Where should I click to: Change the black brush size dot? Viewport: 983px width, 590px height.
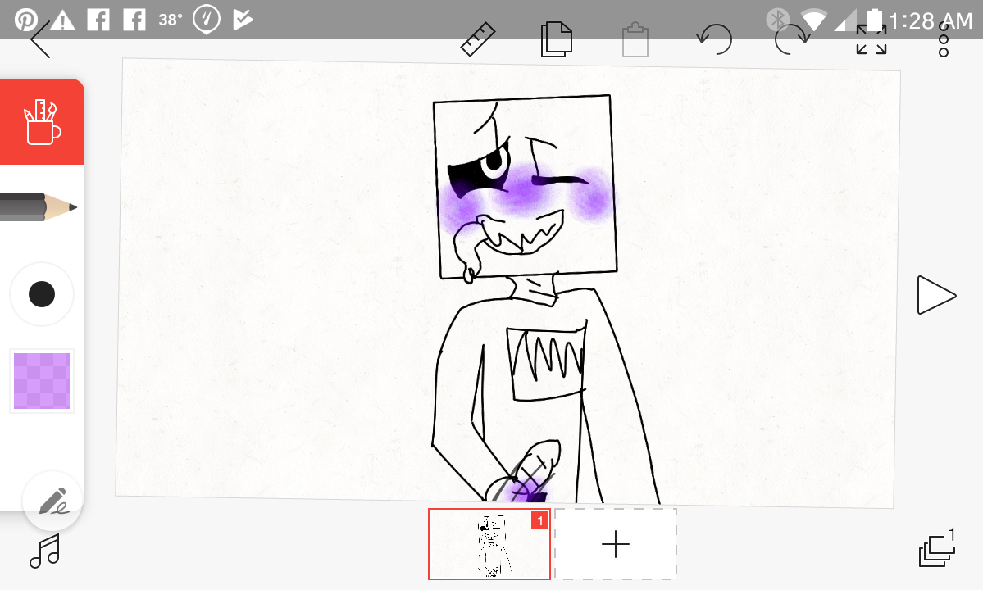(42, 294)
